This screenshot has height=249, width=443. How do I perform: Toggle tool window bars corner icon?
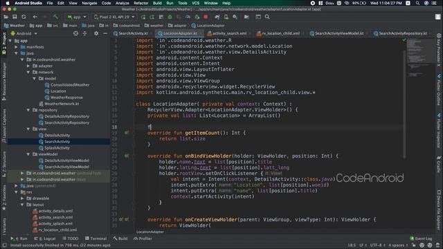4,245
